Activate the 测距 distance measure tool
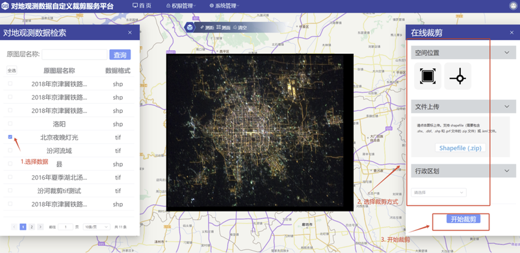 click(x=207, y=28)
